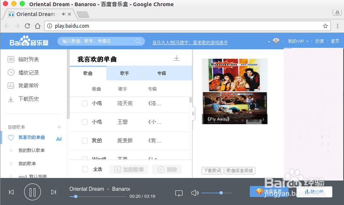Switch to the 专辑 tab
This screenshot has height=205, width=344.
tap(162, 73)
